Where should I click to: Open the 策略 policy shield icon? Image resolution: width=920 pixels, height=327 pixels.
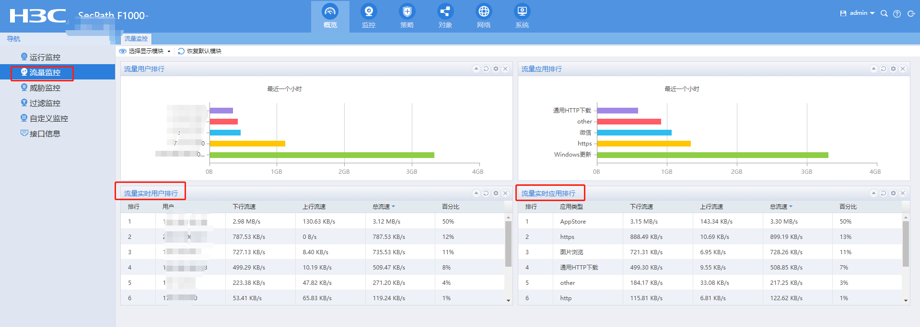(407, 16)
